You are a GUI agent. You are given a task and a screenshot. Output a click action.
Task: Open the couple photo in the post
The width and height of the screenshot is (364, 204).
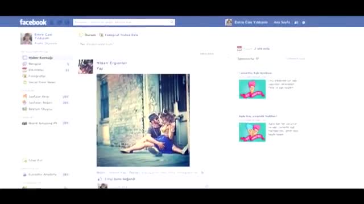point(143,120)
